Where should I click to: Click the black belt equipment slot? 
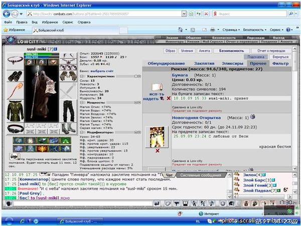coord(15,129)
